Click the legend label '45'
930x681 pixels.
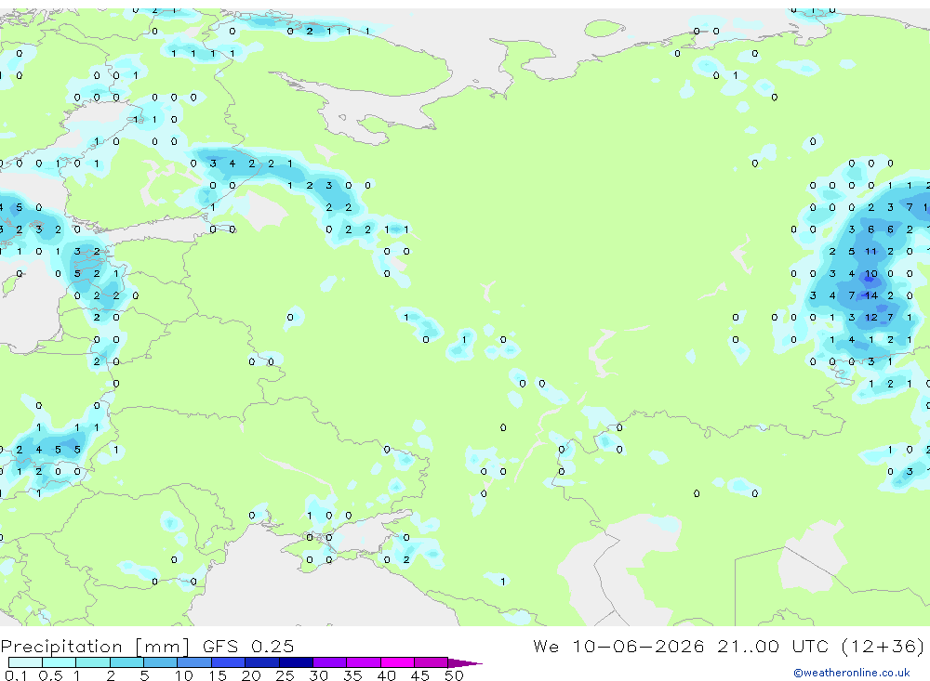pyautogui.click(x=420, y=675)
